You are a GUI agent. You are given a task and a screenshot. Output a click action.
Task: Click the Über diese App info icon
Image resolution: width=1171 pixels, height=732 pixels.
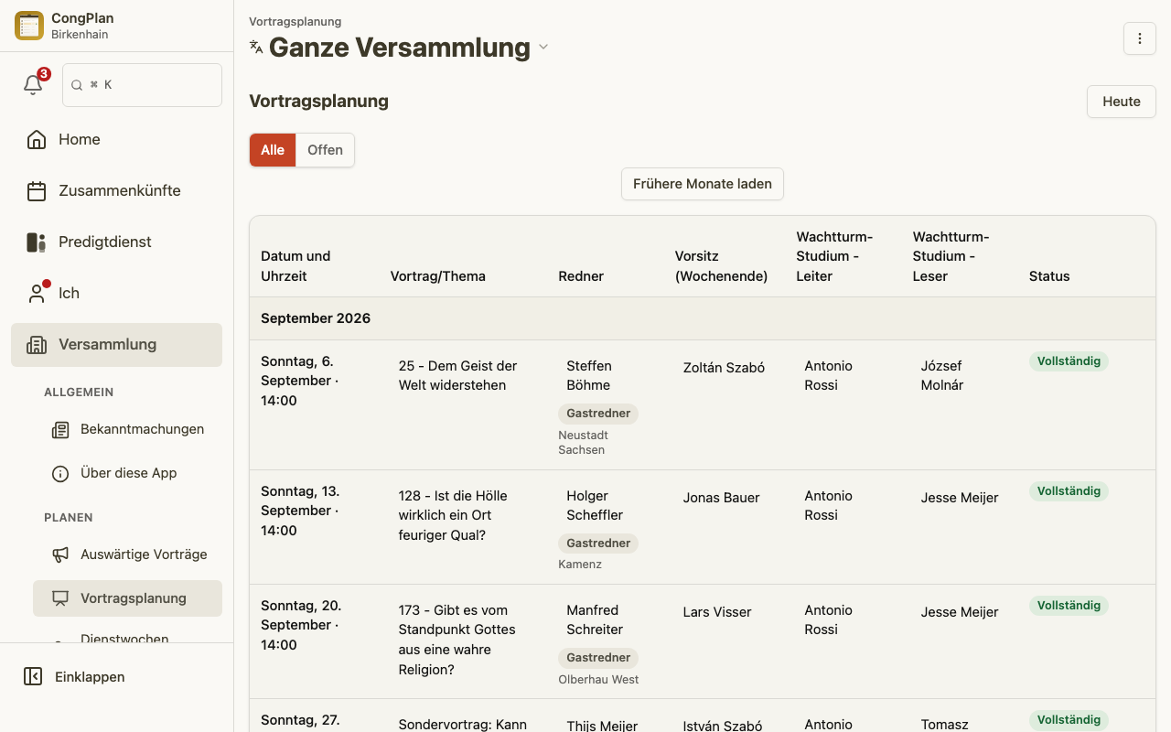pyautogui.click(x=60, y=474)
